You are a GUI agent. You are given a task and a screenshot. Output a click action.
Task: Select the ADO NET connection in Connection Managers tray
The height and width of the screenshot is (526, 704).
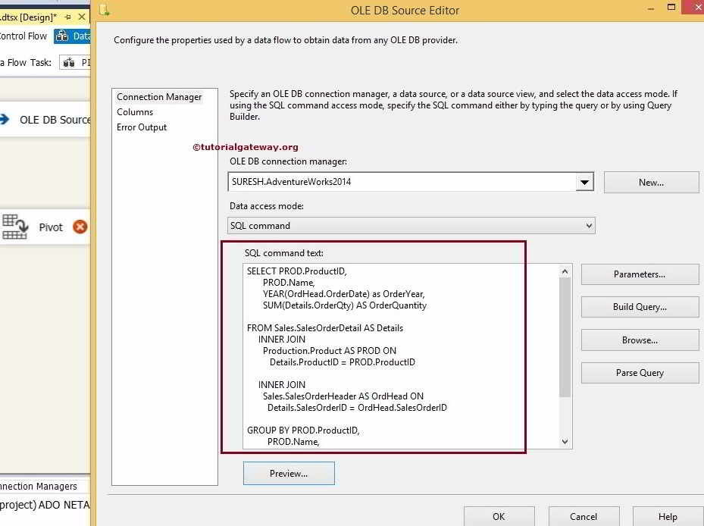pyautogui.click(x=42, y=505)
